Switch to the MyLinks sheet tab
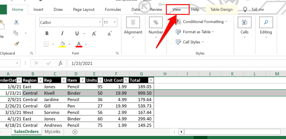 52,132
